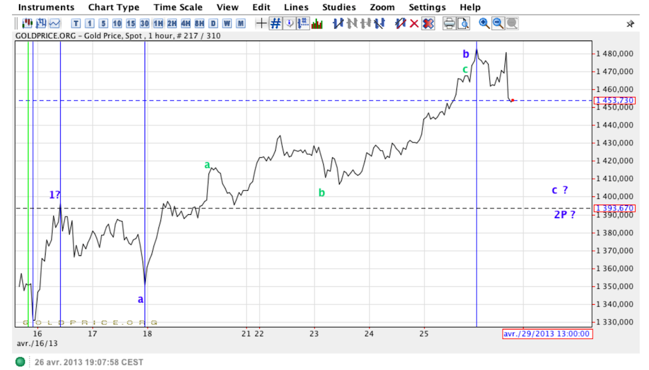This screenshot has height=370, width=649.
Task: Click the pin icon at toolbar right
Action: (x=630, y=23)
